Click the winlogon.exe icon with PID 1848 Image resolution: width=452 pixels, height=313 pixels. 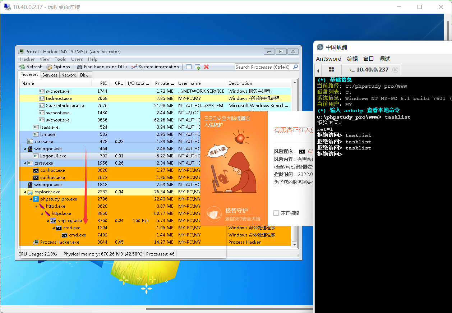(x=30, y=185)
